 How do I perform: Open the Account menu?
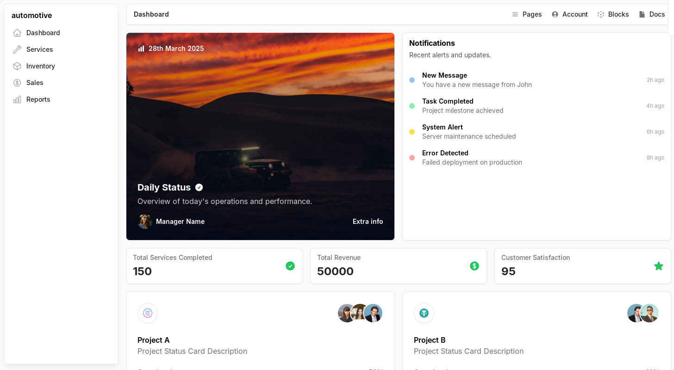[569, 14]
